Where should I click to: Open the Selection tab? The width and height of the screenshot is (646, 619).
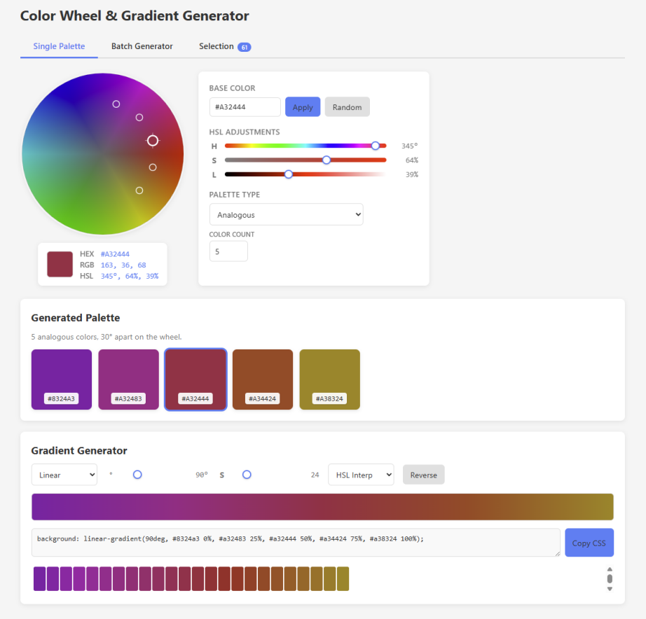224,46
